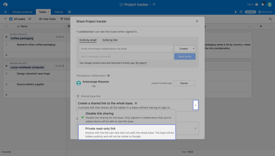Open the Creator permission dropdown
275x156 pixels.
point(185,49)
